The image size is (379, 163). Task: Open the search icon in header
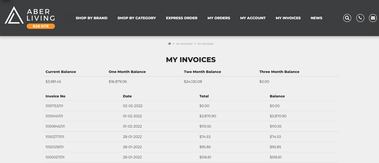pos(347,18)
